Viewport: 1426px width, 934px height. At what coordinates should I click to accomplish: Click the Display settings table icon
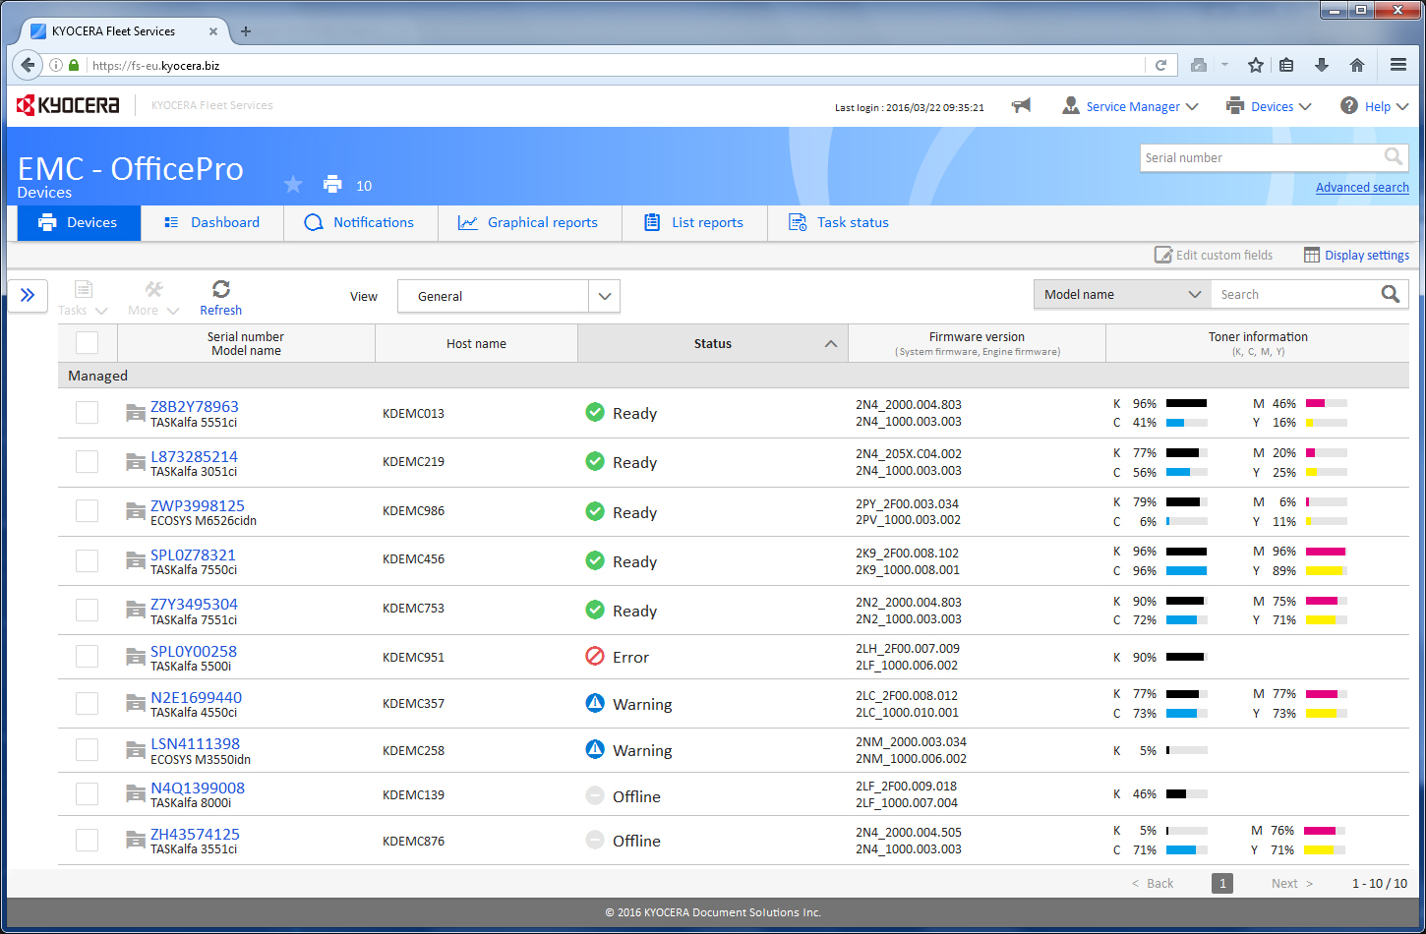coord(1312,255)
